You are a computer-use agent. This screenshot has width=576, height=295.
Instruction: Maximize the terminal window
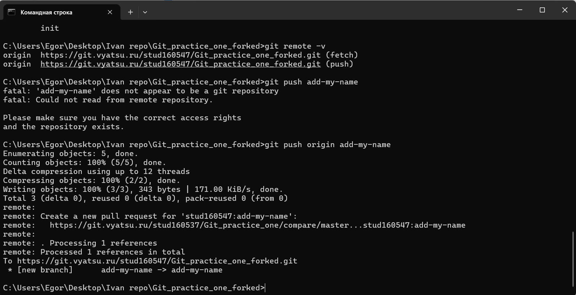pyautogui.click(x=542, y=10)
